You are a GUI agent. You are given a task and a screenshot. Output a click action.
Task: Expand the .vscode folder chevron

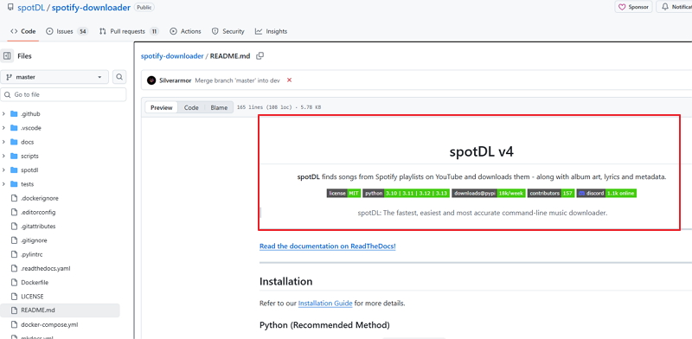coord(4,128)
